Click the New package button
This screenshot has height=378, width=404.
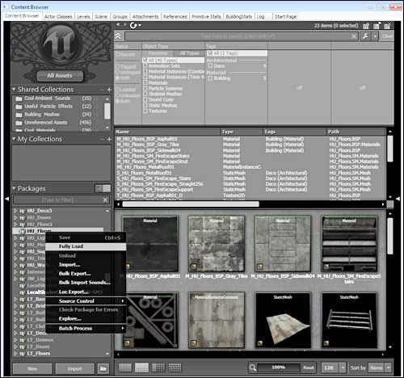32,368
